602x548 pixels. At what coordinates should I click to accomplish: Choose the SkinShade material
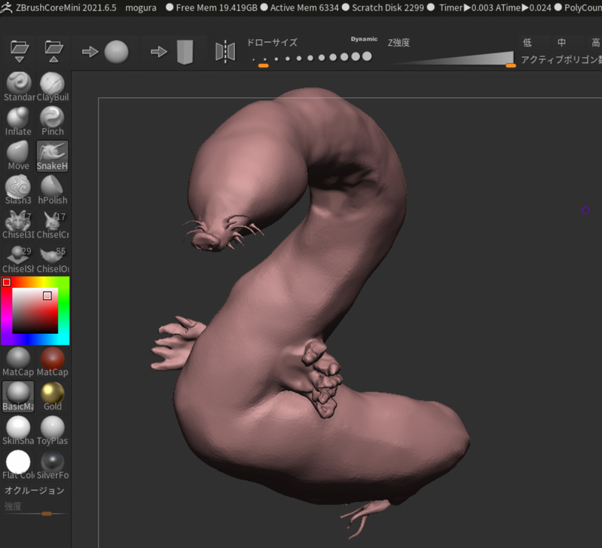tap(18, 430)
